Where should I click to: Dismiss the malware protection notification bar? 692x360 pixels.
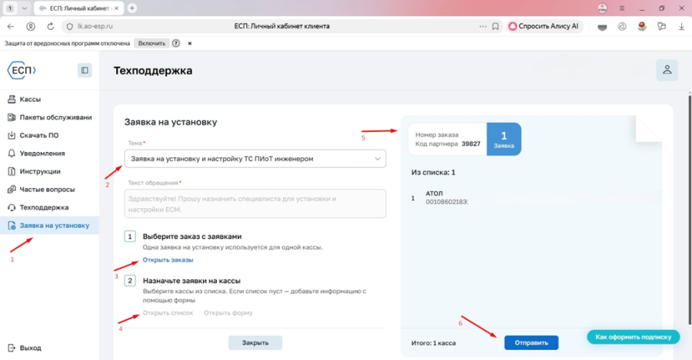coord(190,43)
